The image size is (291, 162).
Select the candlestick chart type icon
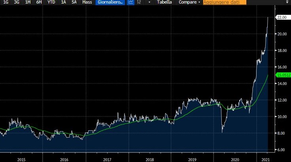click(139, 2)
